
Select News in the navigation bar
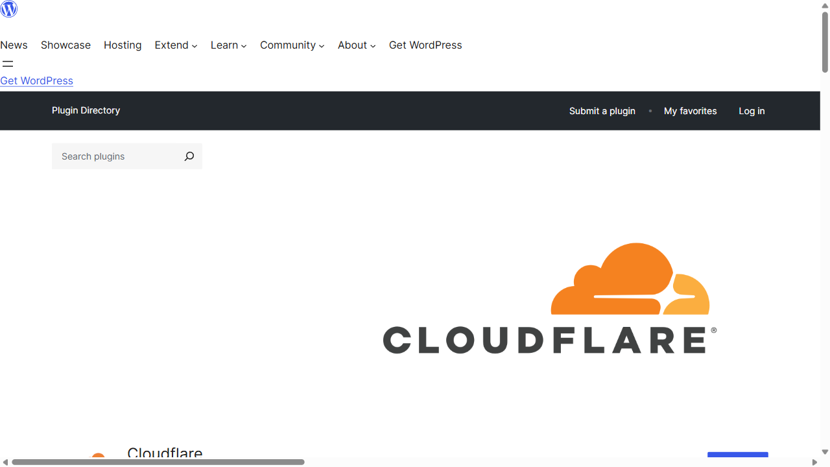tap(14, 45)
